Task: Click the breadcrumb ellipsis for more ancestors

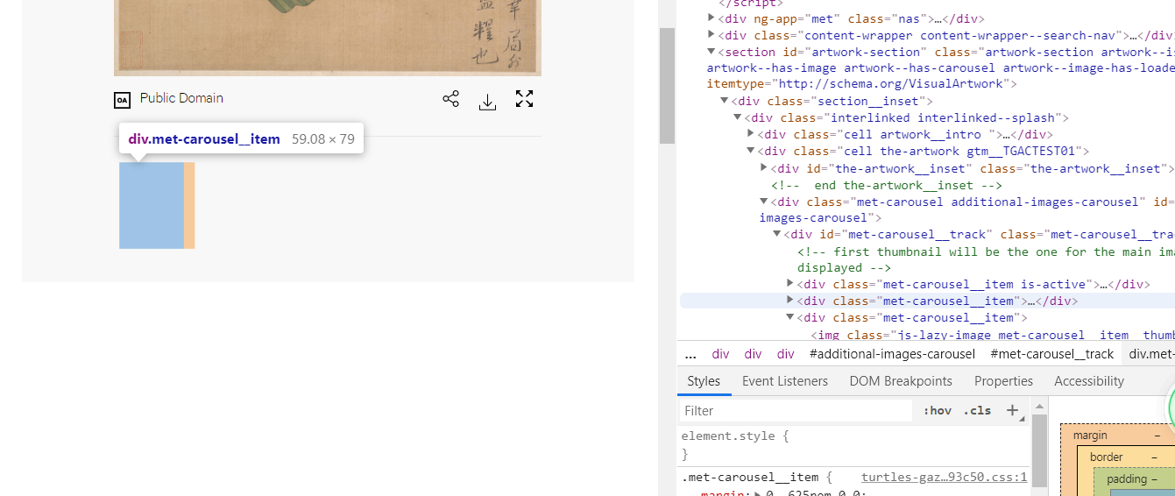Action: click(x=690, y=354)
